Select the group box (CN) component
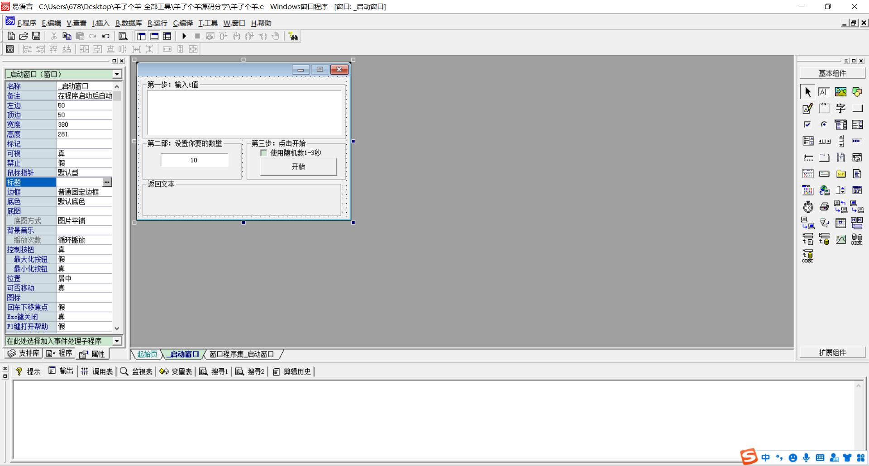This screenshot has width=869, height=466. pos(824,108)
